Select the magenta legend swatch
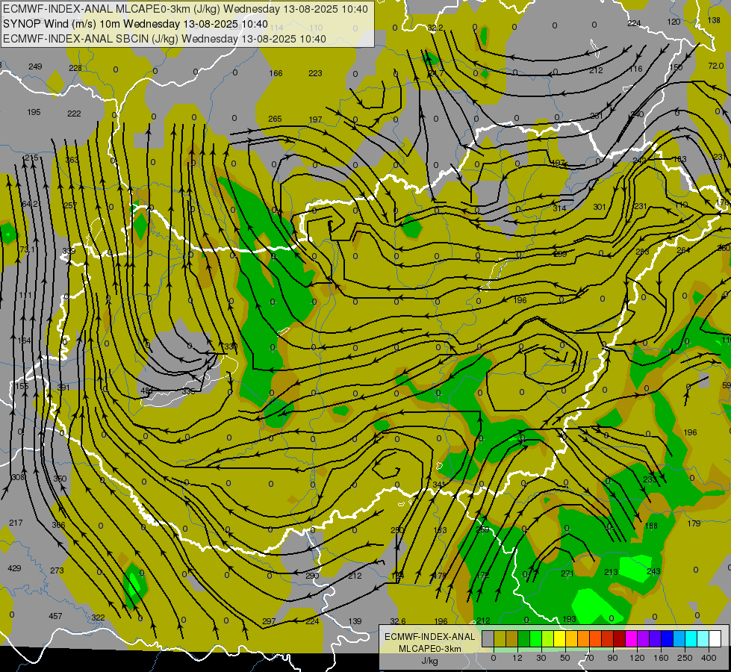 coord(631,638)
